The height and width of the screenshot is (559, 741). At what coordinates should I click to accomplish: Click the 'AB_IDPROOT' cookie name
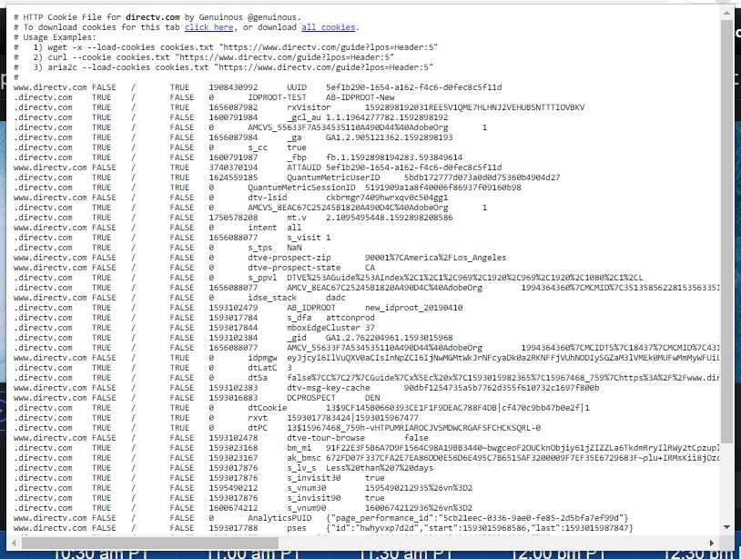[311, 308]
